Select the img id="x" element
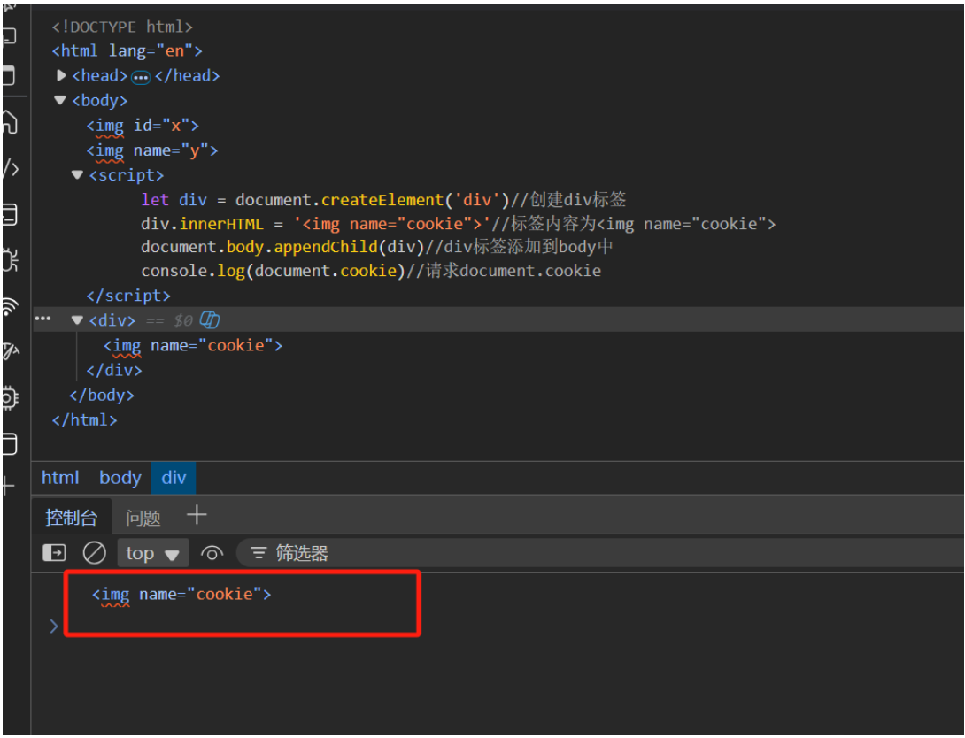The height and width of the screenshot is (738, 965). click(143, 126)
